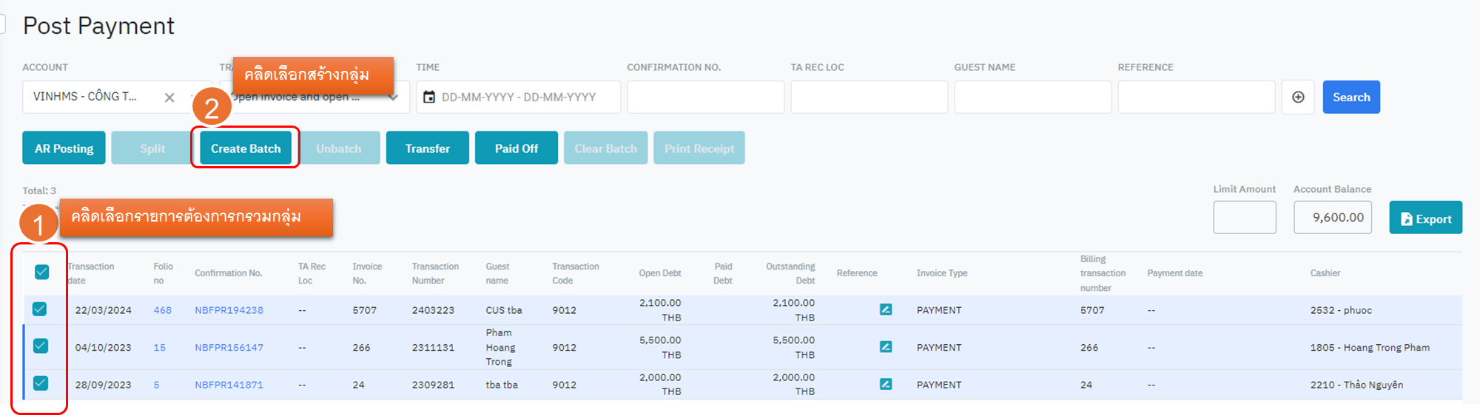Clear the VINHMS account selection with X

pos(169,97)
